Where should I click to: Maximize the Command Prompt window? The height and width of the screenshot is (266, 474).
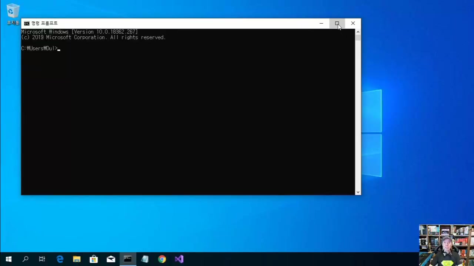[337, 23]
